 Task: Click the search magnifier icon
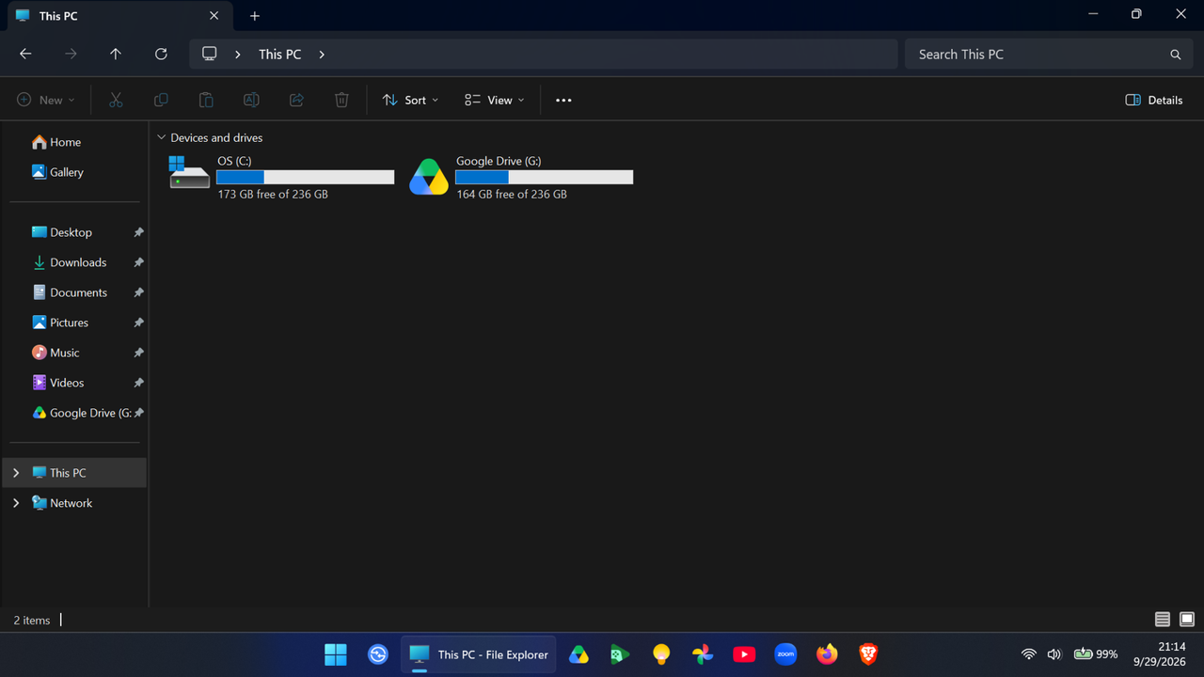pos(1175,55)
